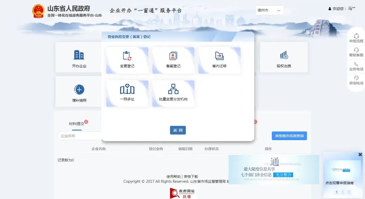
Task: Click 业务电话 phone icon in sidebar
Action: click(356, 66)
